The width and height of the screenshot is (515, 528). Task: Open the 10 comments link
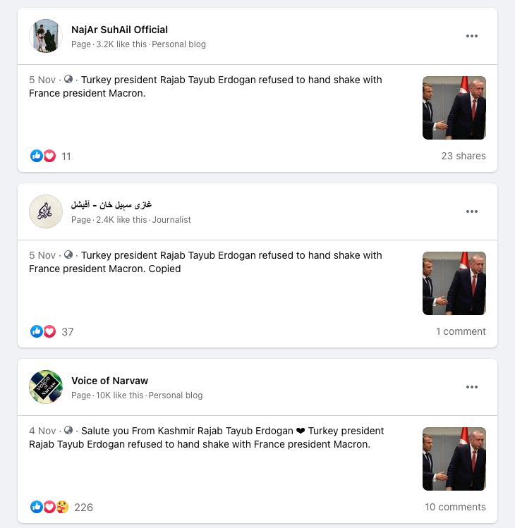click(455, 507)
